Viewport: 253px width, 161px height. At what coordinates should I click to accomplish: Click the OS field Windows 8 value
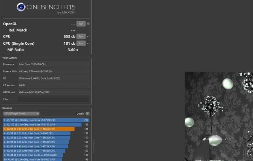coord(54,78)
